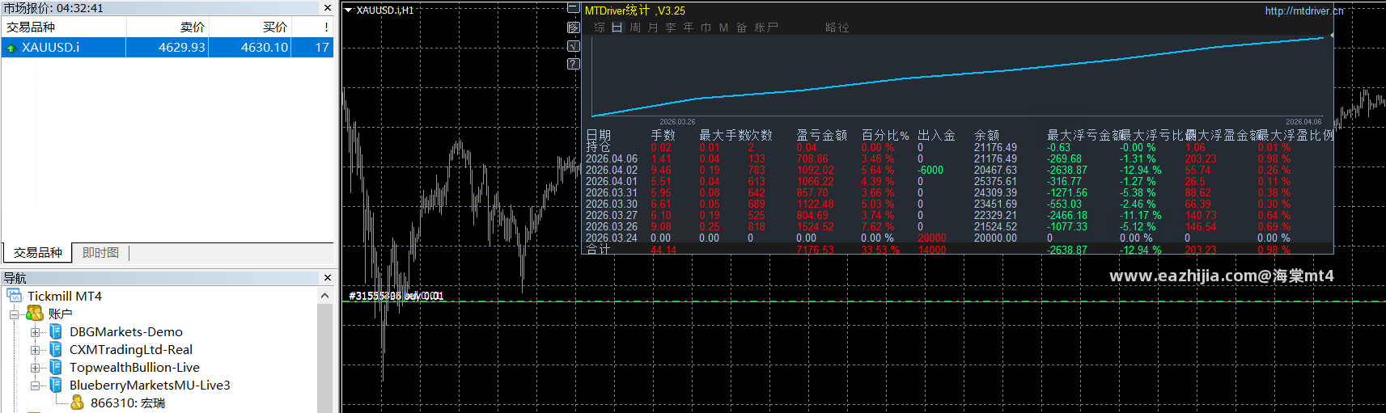The width and height of the screenshot is (1386, 413).
Task: Click the question mark help icon beside MTDriver panel
Action: pyautogui.click(x=573, y=63)
